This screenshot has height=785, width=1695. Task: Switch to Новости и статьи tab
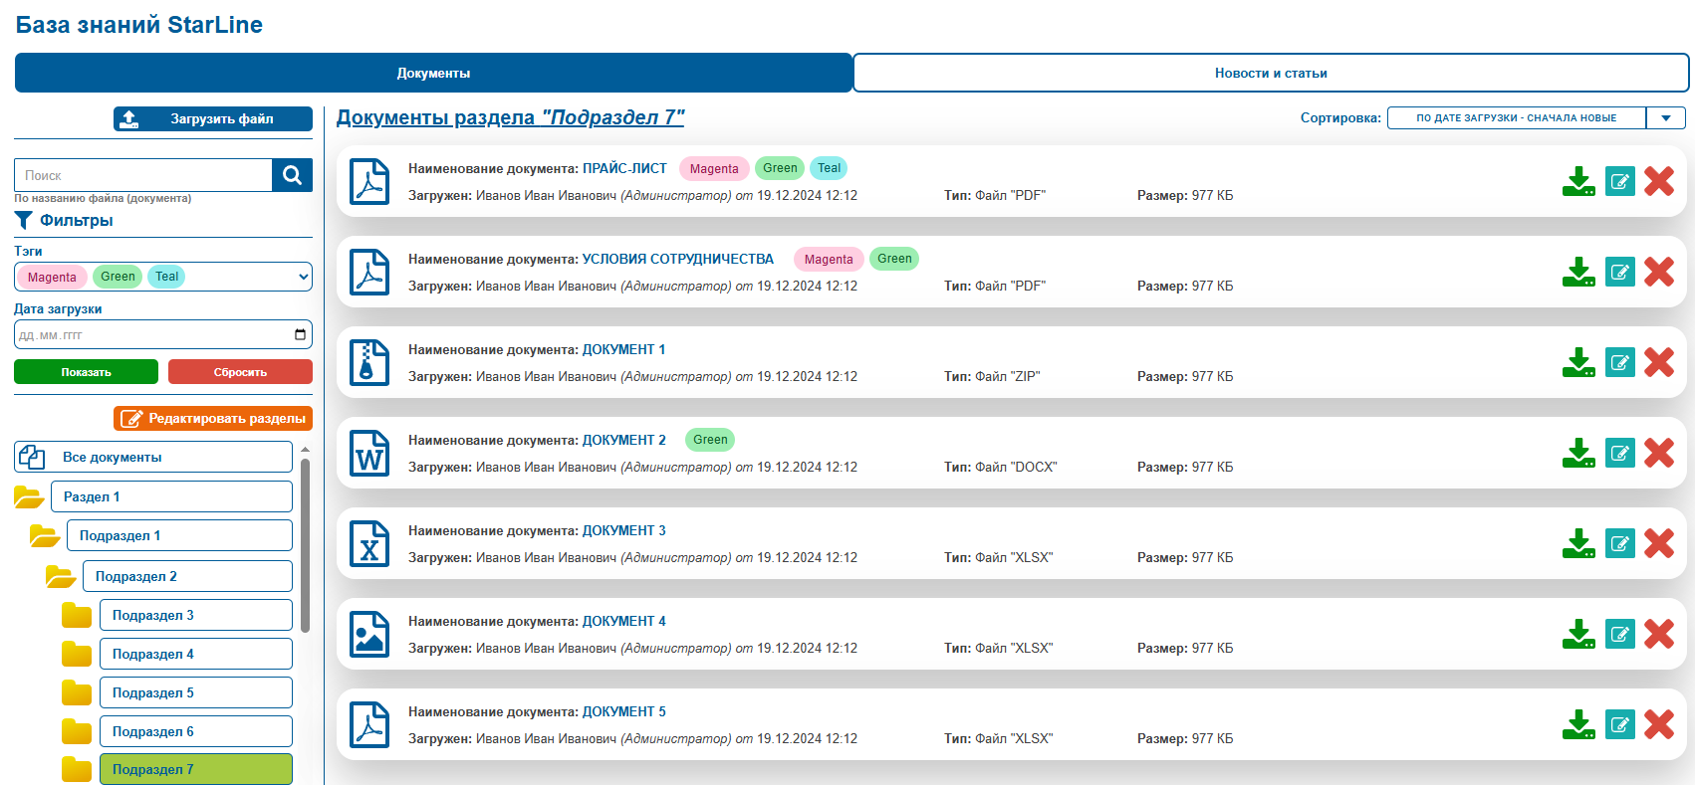click(x=1271, y=73)
